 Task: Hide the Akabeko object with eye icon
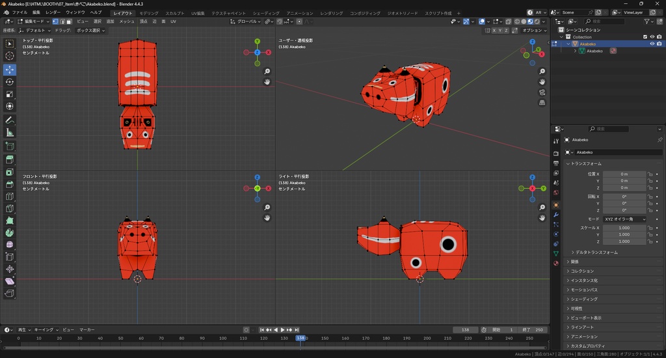[652, 44]
